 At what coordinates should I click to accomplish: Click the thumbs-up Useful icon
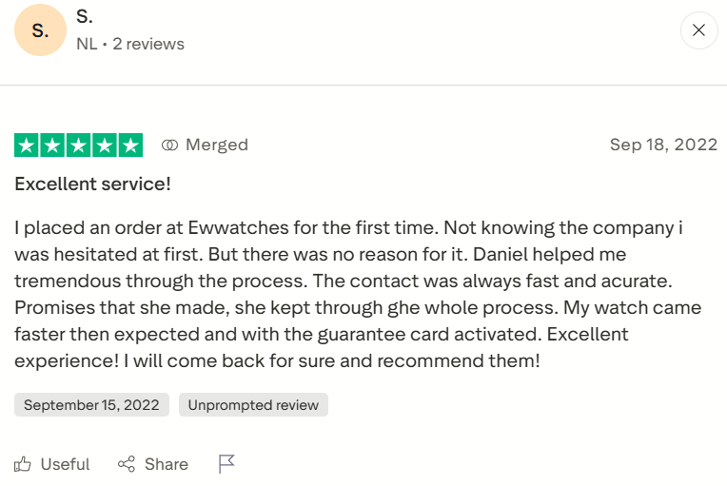coord(23,464)
